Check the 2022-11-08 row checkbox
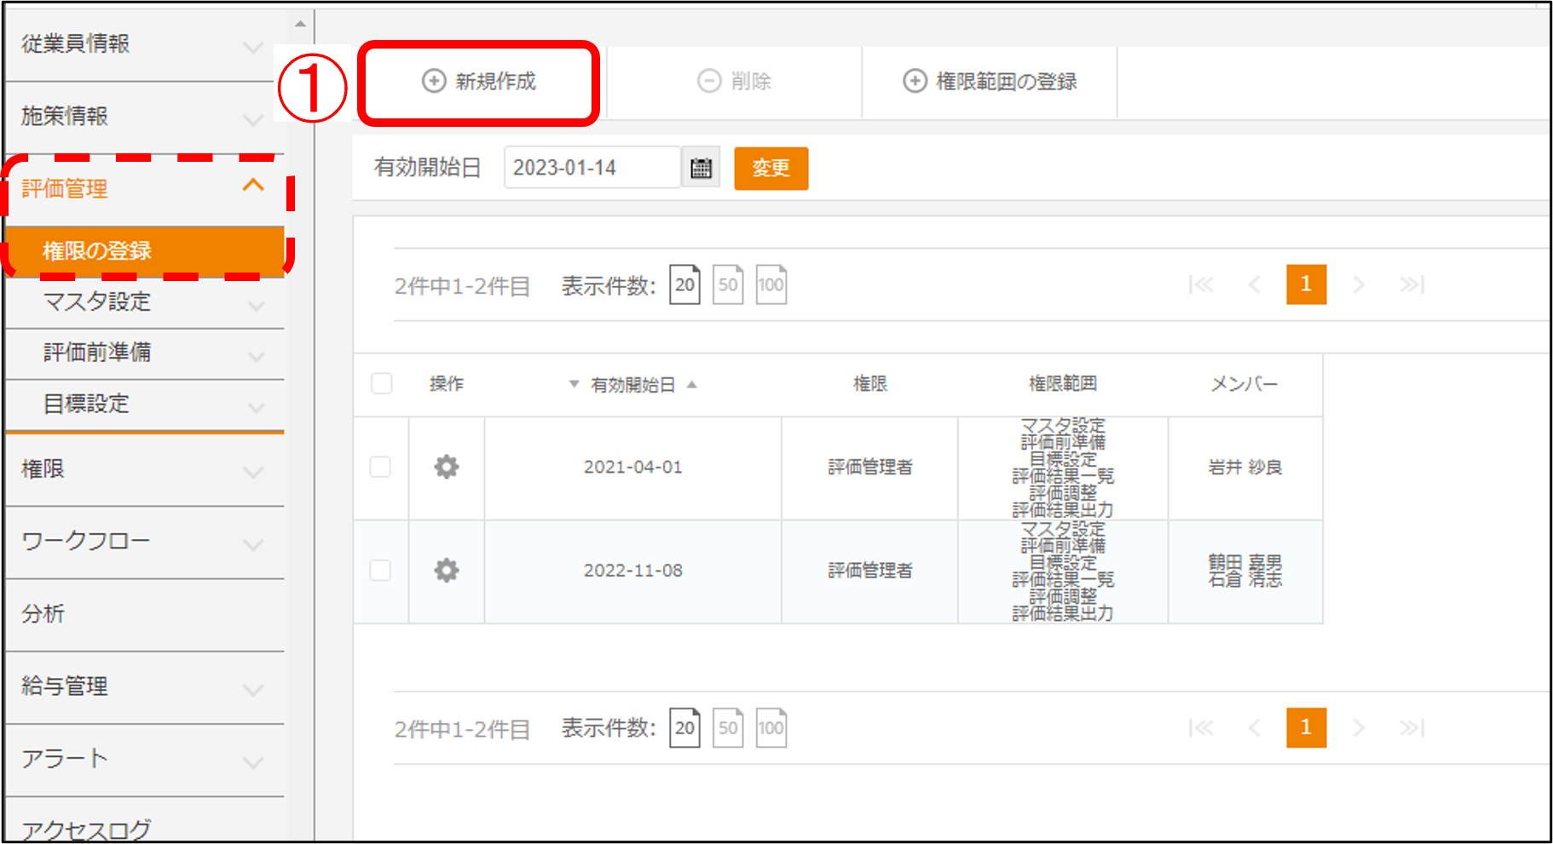Viewport: 1553px width, 844px height. [x=380, y=570]
